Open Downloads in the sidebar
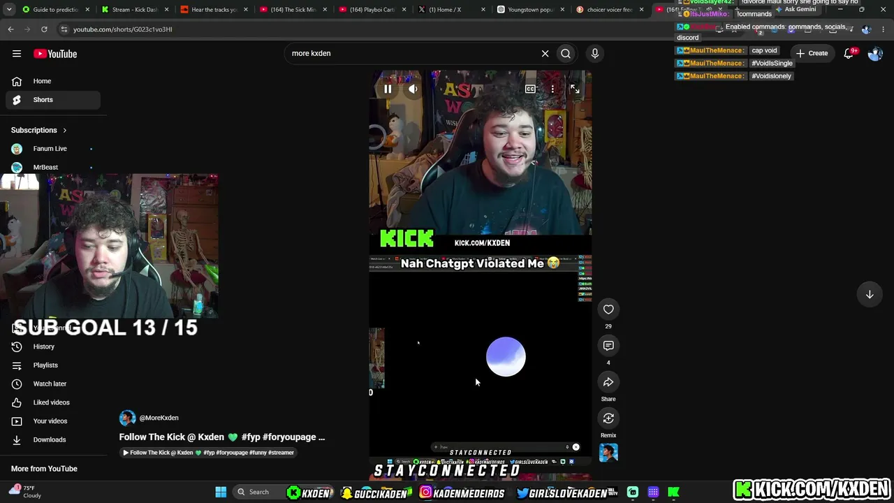Viewport: 894px width, 503px height. pos(53,439)
